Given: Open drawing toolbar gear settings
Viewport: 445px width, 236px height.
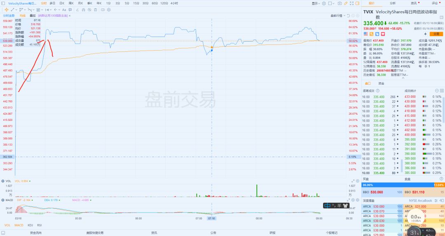Looking at the screenshot, I should (109, 9).
